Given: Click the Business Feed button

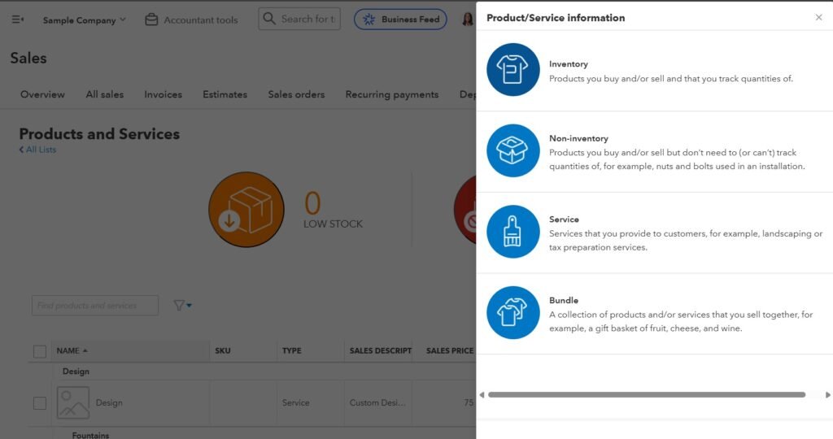Looking at the screenshot, I should pyautogui.click(x=400, y=20).
